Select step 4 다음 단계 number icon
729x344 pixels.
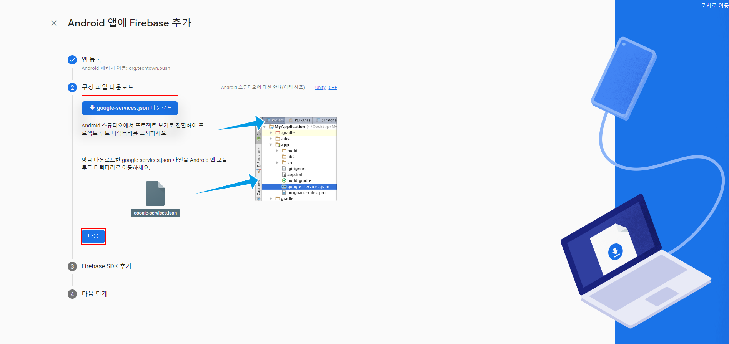[x=72, y=294]
